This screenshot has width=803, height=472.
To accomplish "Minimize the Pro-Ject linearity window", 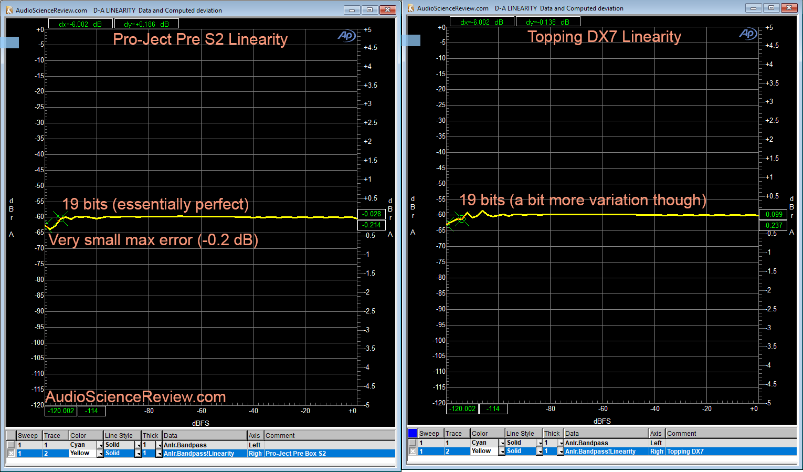I will (x=352, y=10).
